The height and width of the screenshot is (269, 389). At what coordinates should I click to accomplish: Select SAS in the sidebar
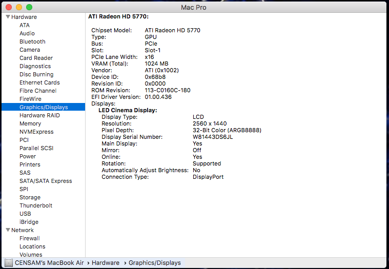(x=25, y=173)
